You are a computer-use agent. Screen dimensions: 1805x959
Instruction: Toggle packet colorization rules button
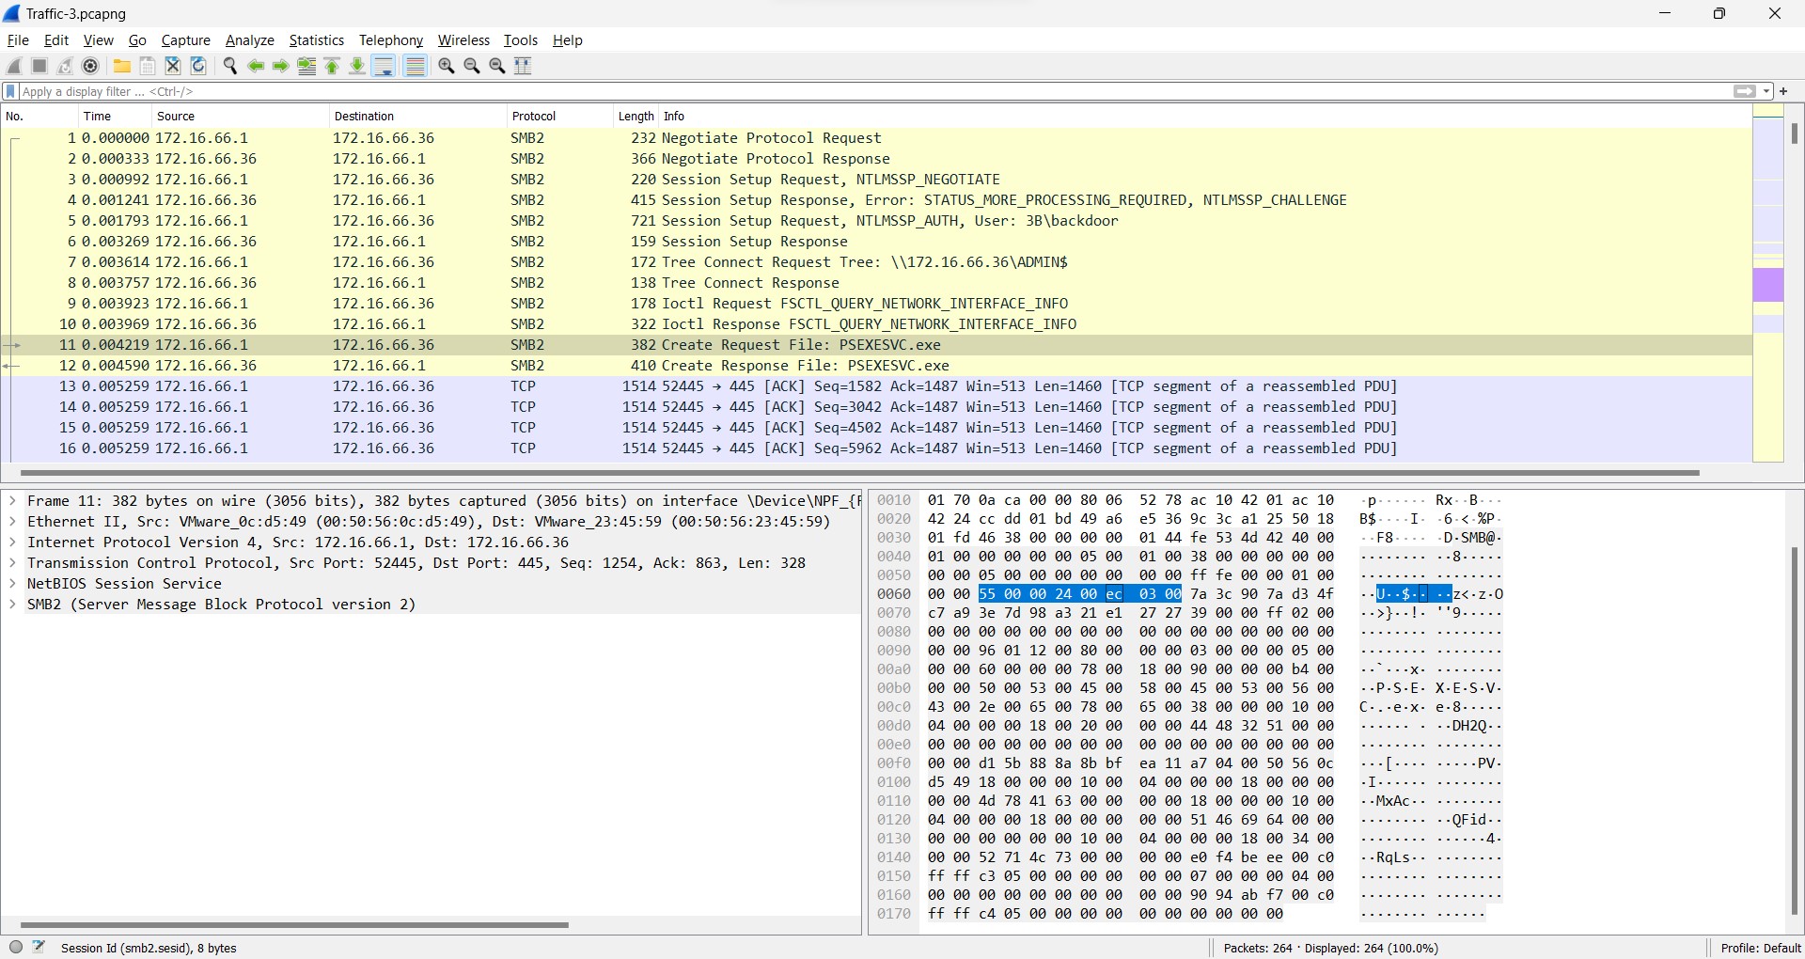(x=415, y=66)
